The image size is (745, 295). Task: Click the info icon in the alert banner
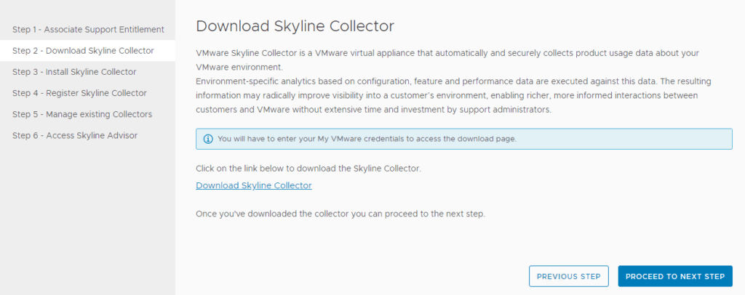[x=208, y=139]
